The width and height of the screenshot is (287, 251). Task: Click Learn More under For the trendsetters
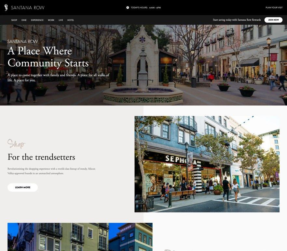pos(23,187)
